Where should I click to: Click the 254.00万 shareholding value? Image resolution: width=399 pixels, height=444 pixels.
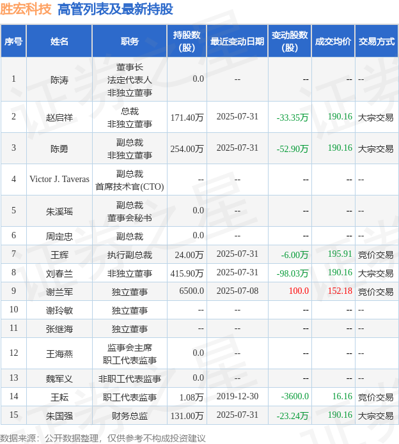187,148
